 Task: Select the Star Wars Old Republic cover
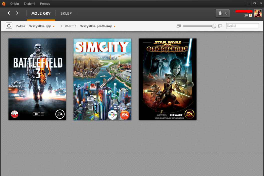pos(167,79)
